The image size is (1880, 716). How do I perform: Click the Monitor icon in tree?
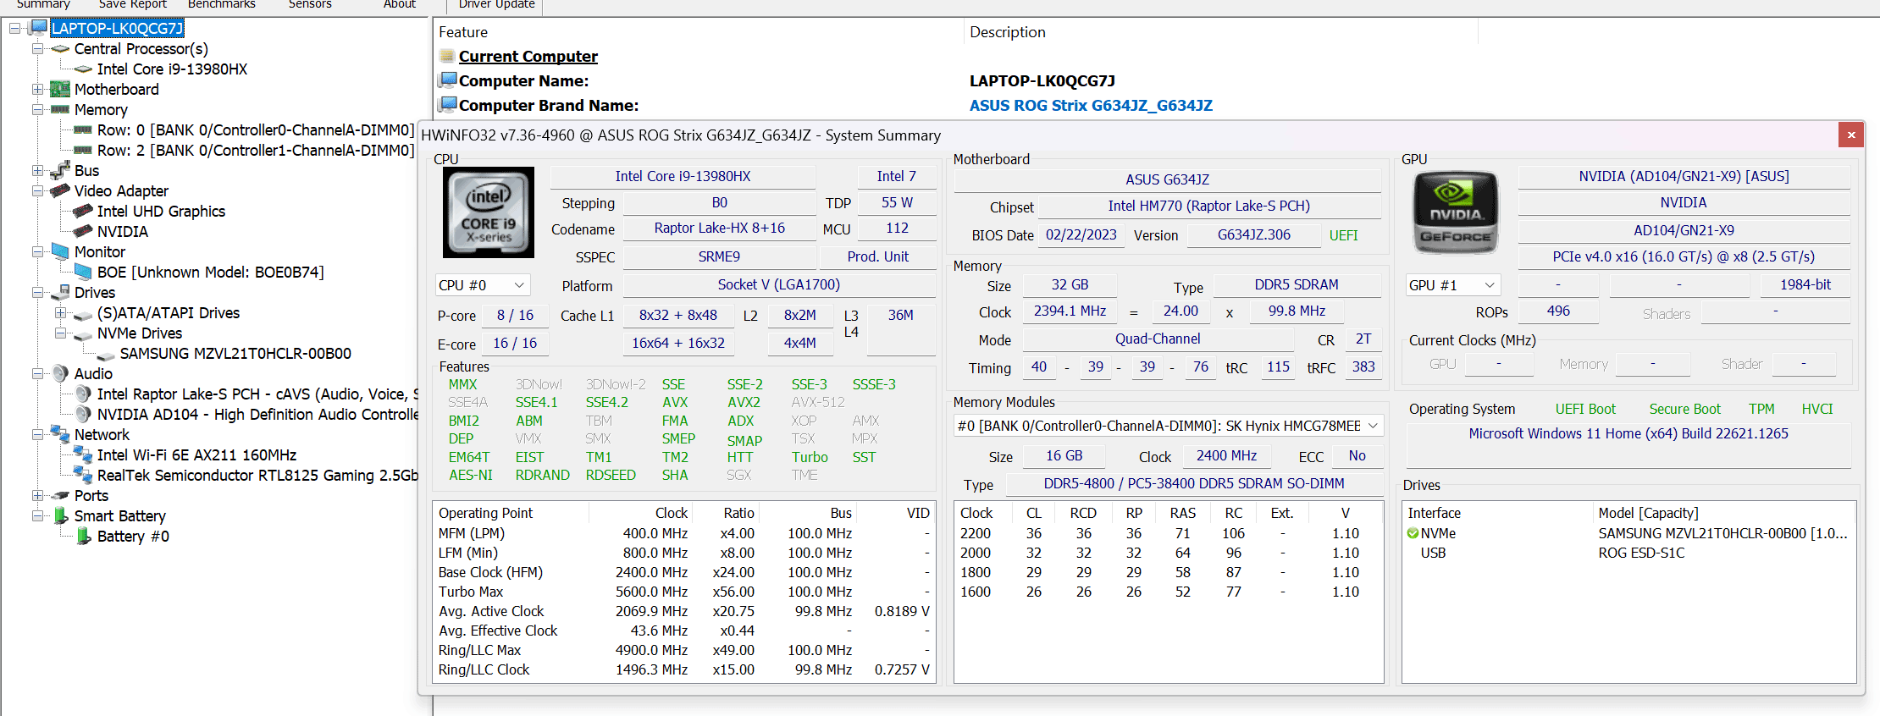[60, 251]
